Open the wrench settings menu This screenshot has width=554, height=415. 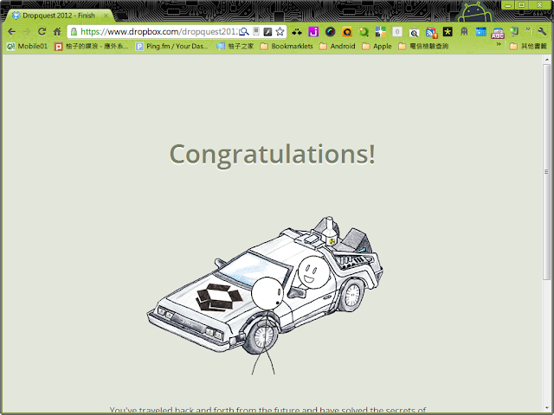tap(542, 32)
